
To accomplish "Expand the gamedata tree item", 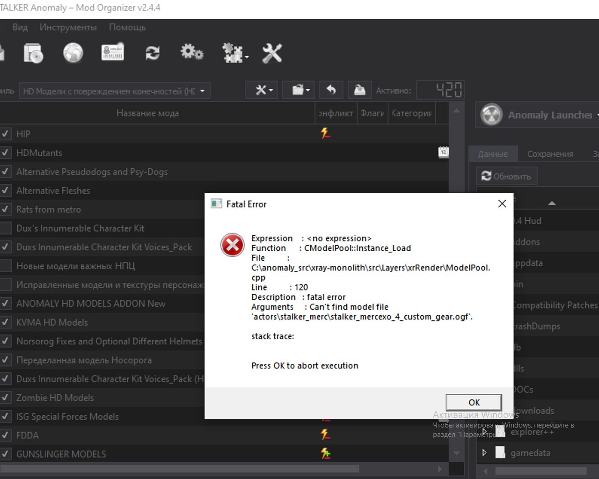I will [x=484, y=452].
